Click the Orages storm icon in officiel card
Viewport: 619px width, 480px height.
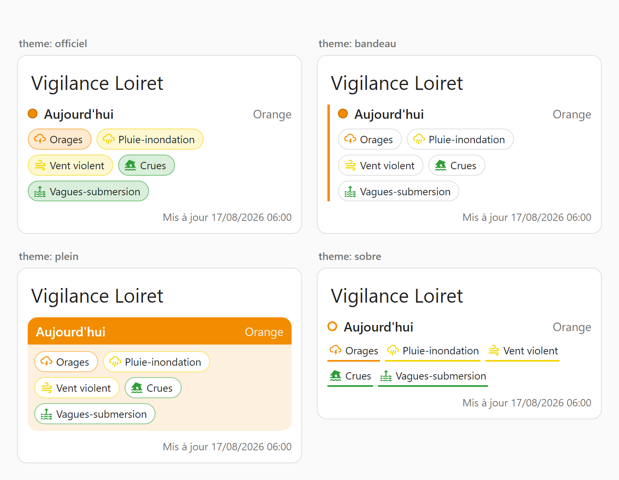pos(40,140)
